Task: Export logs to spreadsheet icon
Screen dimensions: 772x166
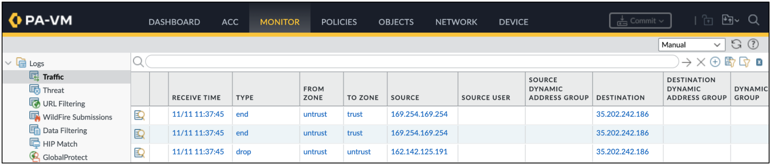Action: tap(759, 62)
